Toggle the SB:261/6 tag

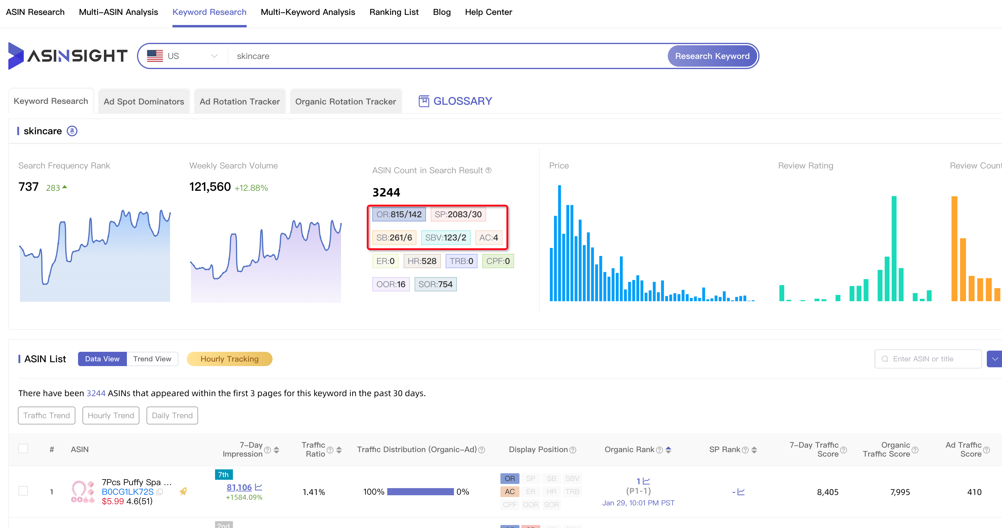394,238
